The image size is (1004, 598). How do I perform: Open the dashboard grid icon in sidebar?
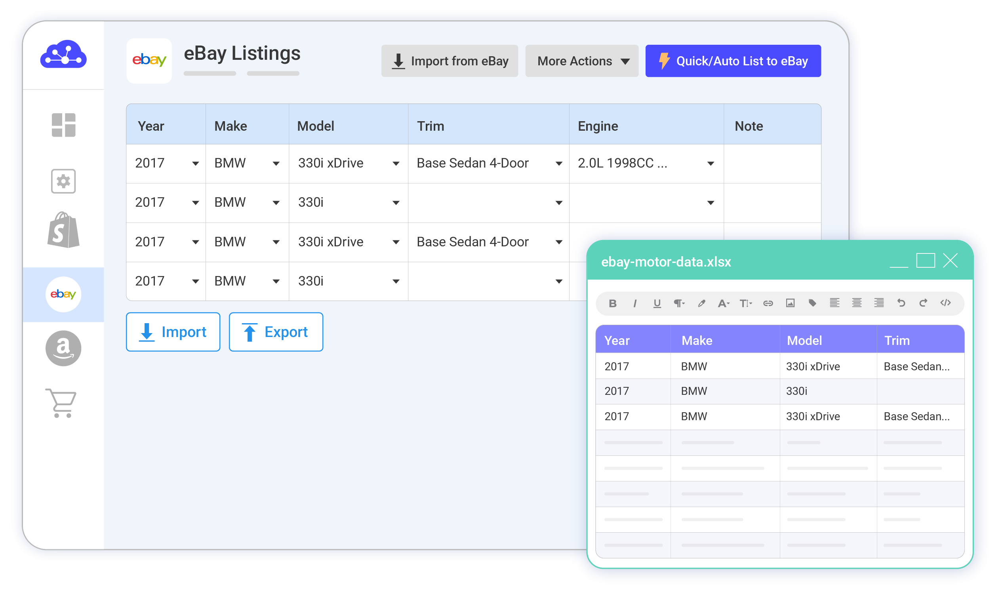[64, 125]
